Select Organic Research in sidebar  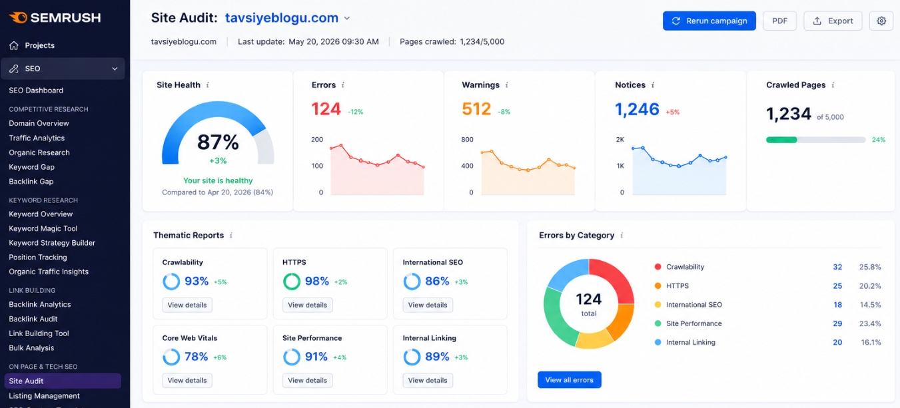coord(39,152)
